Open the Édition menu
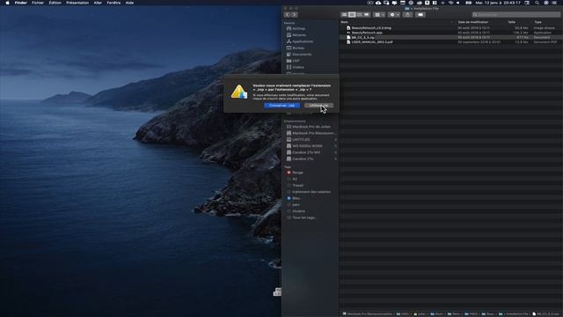 [x=55, y=3]
